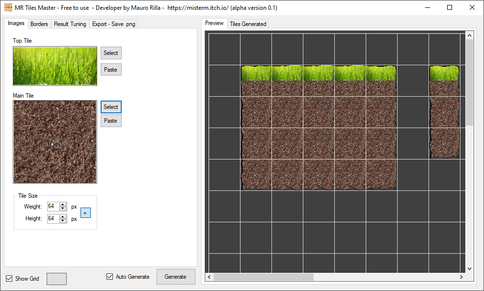Click the grass Top Tile thumbnail
Image resolution: width=484 pixels, height=291 pixels.
[x=54, y=66]
